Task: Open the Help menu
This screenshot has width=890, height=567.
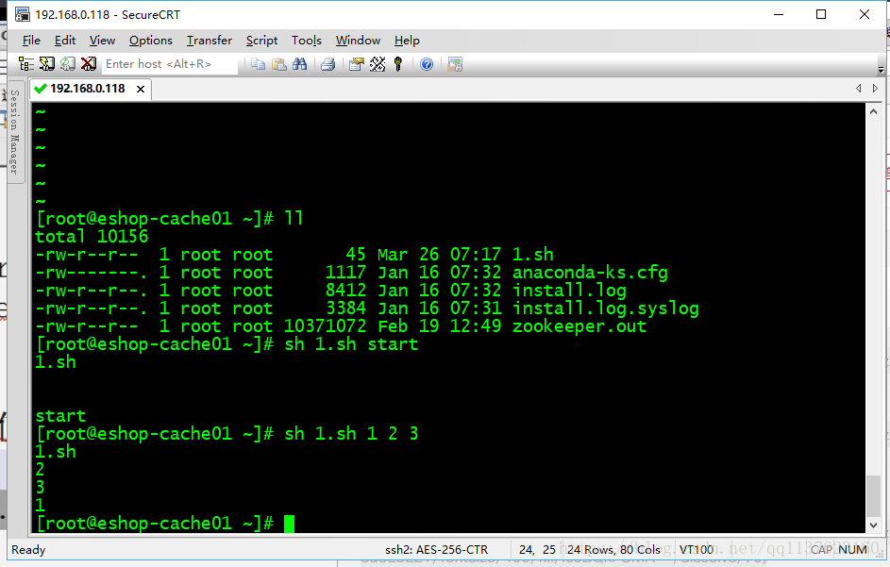Action: pos(407,41)
